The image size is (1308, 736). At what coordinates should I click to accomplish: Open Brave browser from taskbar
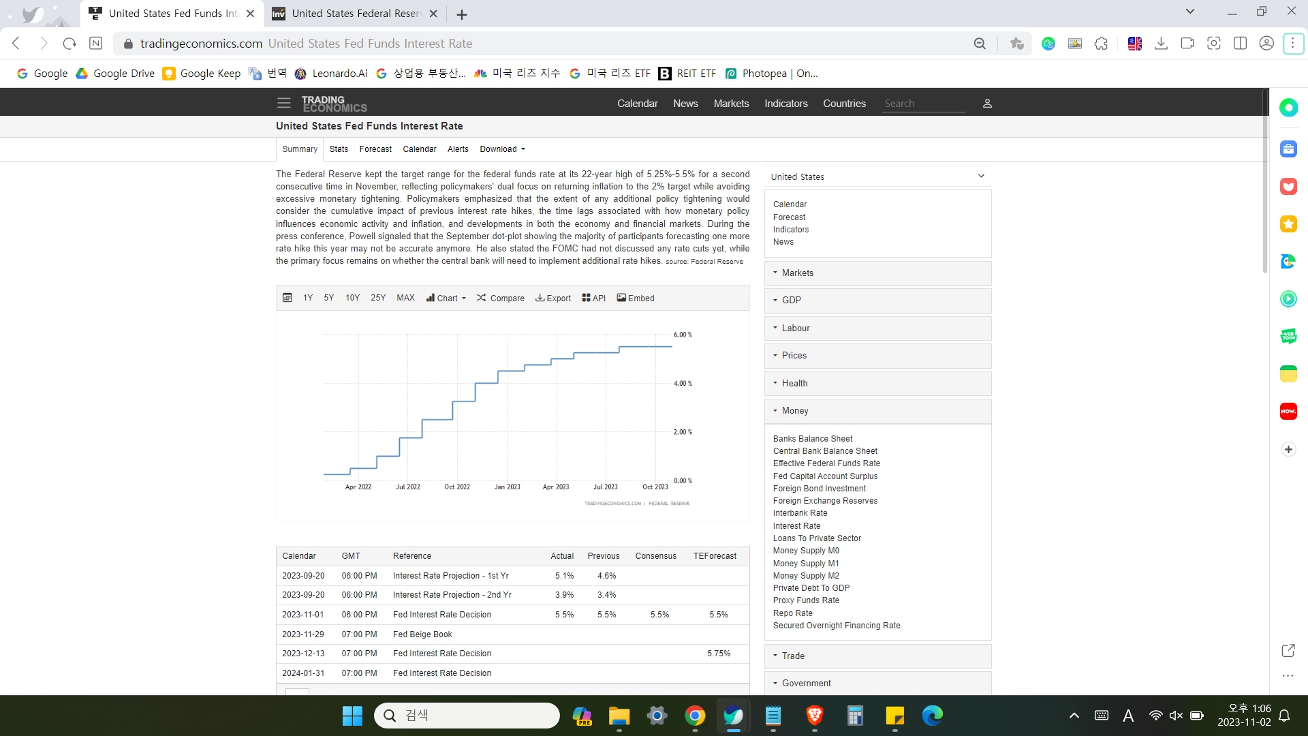pos(814,716)
